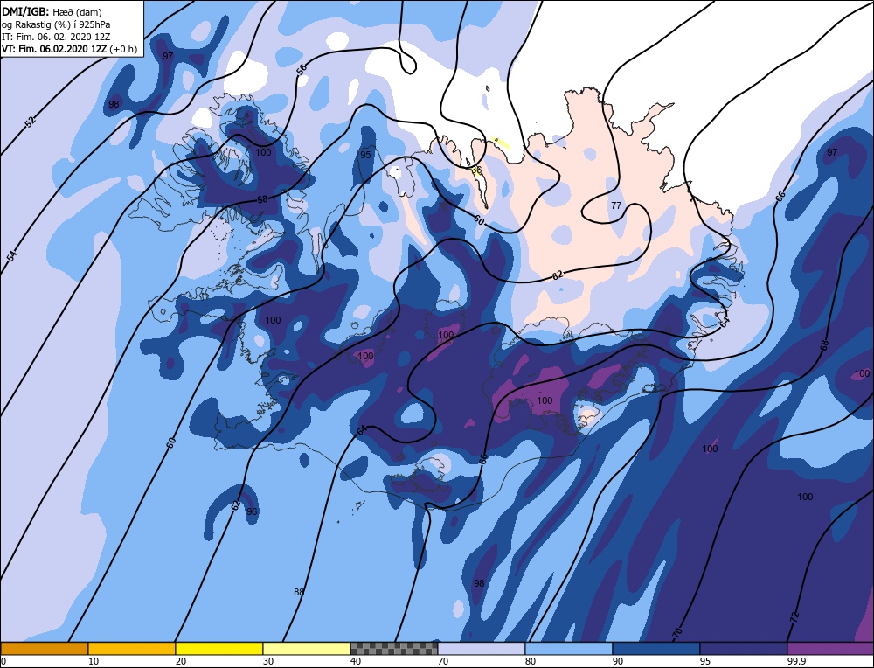Click the '72' contour label

pos(794,616)
